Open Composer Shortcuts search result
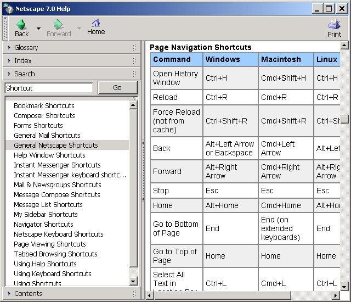This screenshot has width=351, height=302. point(44,116)
